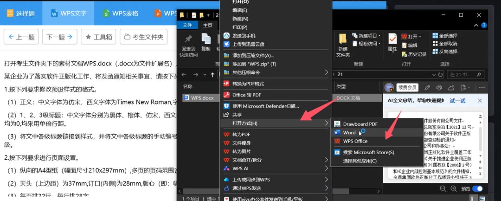Go to next question 下一题
The image size is (501, 201).
[x=60, y=37]
